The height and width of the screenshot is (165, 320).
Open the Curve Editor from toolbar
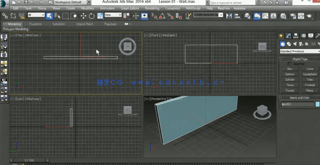point(265,16)
